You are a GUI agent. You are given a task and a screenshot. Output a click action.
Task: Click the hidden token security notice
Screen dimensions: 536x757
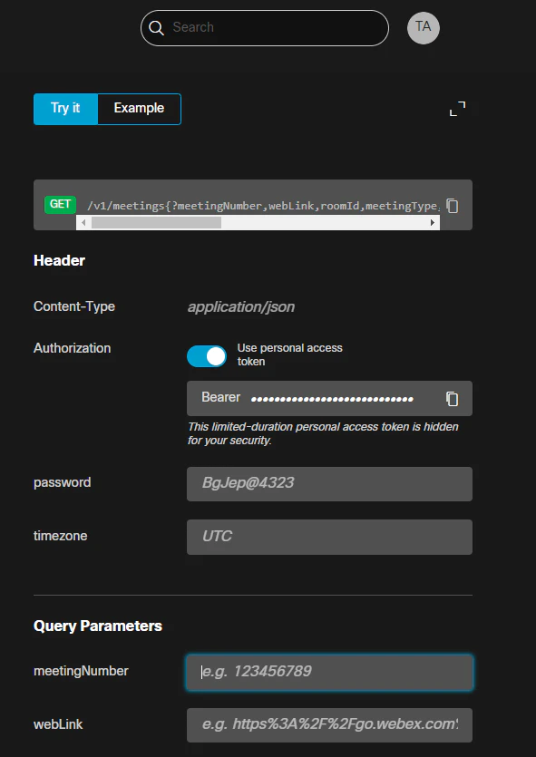click(x=323, y=433)
